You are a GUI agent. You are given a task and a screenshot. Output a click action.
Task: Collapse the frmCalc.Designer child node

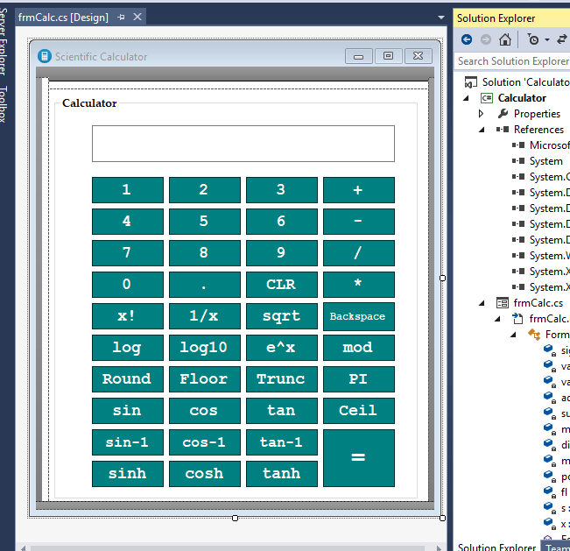click(x=497, y=320)
